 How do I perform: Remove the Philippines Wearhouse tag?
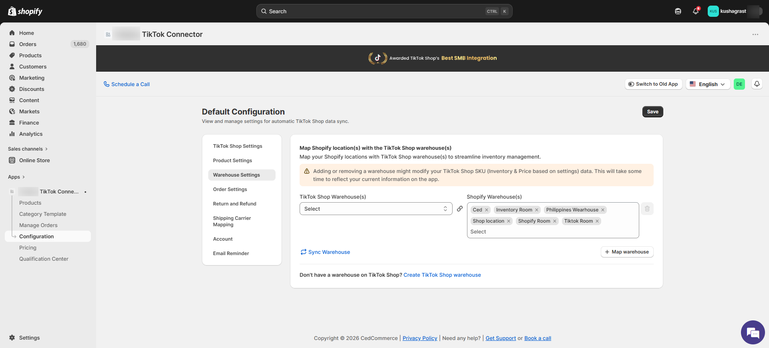point(602,210)
